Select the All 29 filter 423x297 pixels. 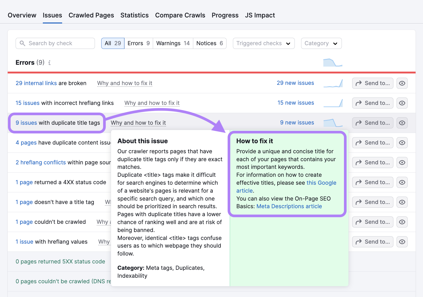coord(113,43)
